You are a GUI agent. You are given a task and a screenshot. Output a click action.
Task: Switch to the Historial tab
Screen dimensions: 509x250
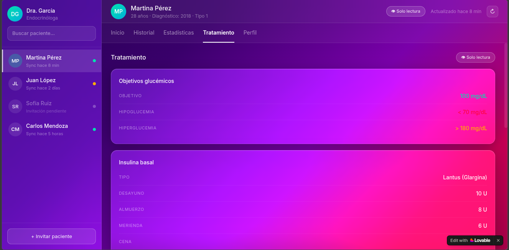144,33
